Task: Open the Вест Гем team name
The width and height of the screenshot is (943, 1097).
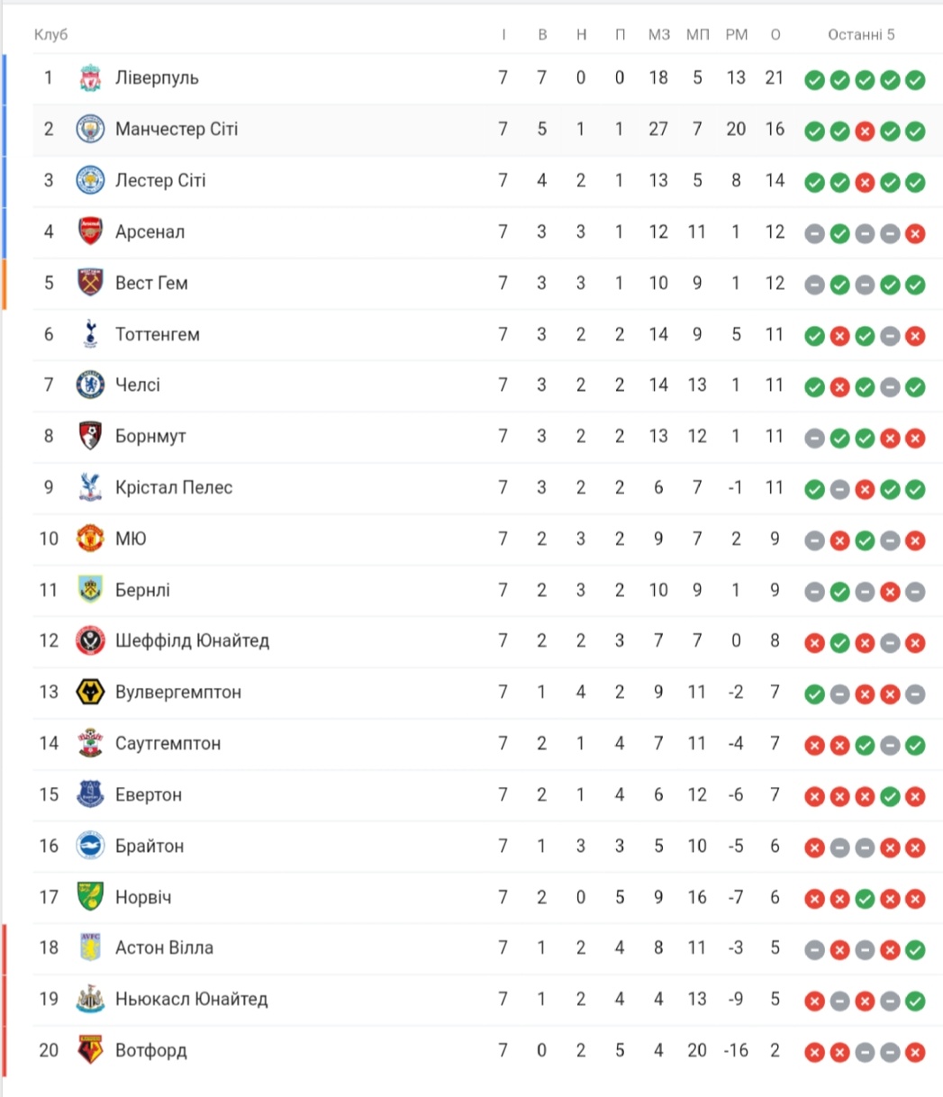Action: click(151, 283)
